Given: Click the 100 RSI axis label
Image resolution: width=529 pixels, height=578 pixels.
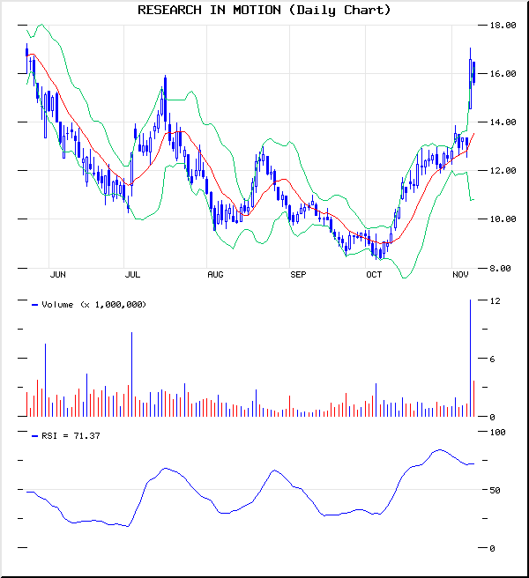Looking at the screenshot, I should pos(497,433).
